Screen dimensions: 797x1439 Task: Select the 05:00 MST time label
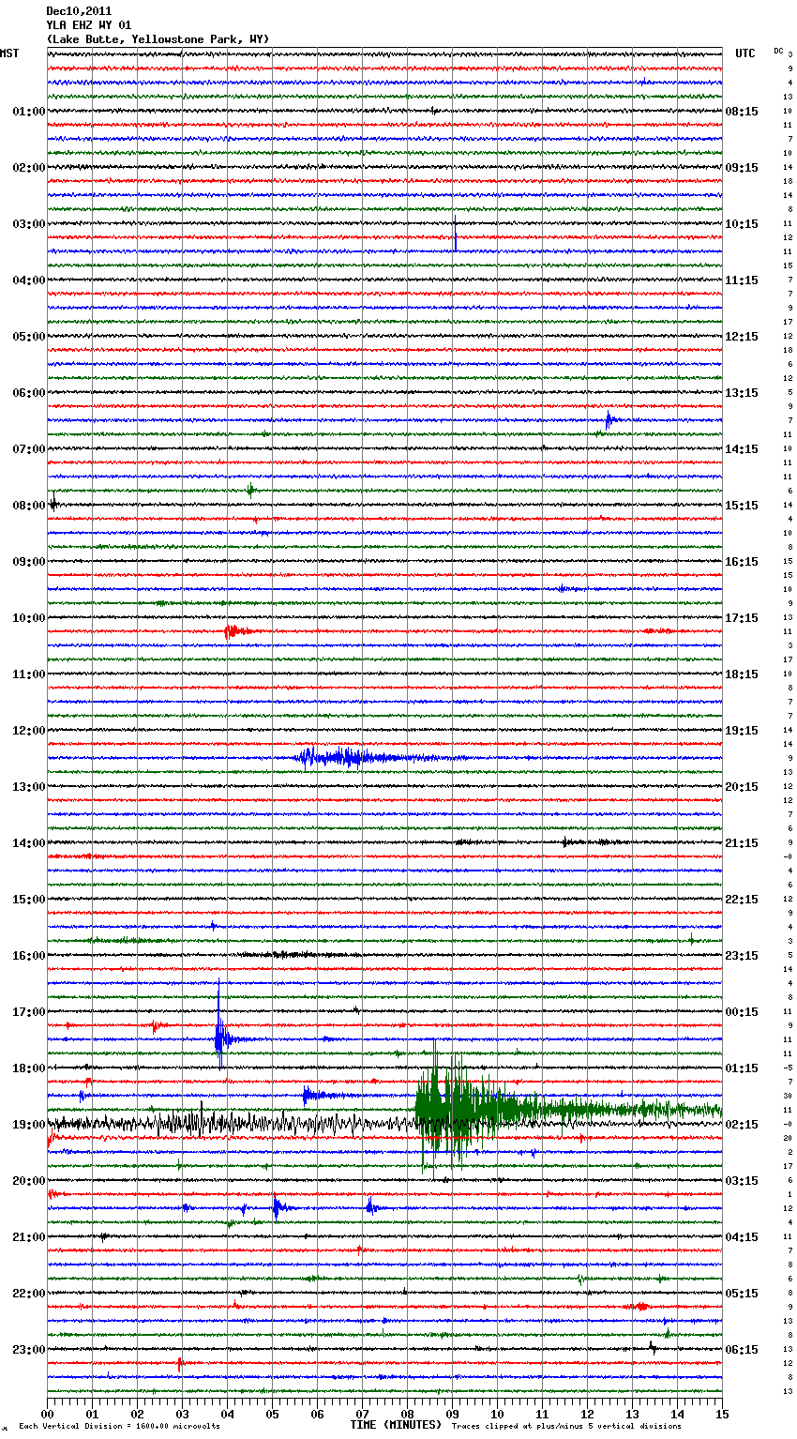point(29,337)
